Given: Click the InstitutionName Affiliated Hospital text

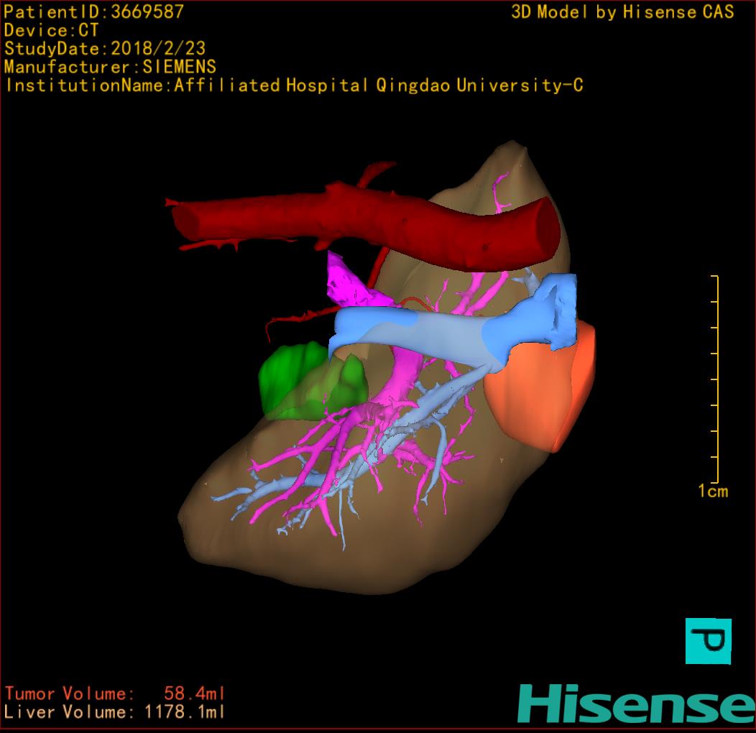Looking at the screenshot, I should pyautogui.click(x=295, y=86).
